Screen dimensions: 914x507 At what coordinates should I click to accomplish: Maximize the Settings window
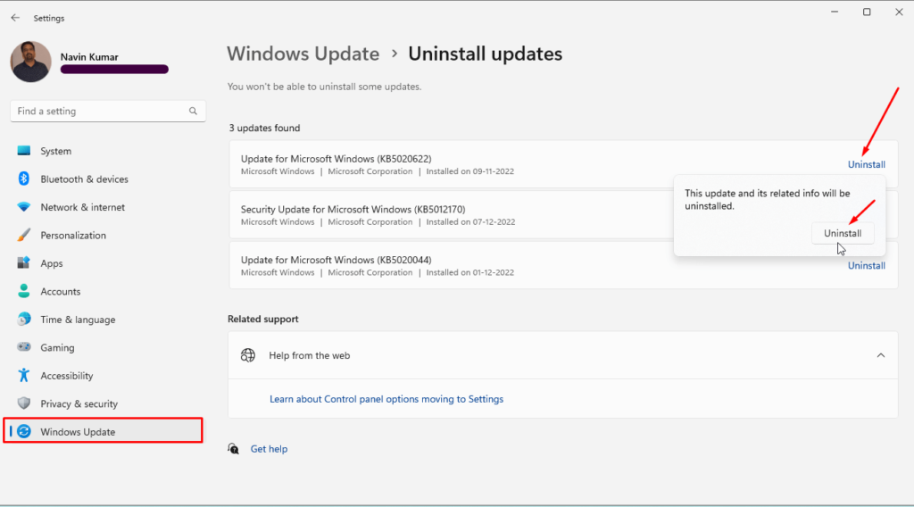click(x=867, y=12)
